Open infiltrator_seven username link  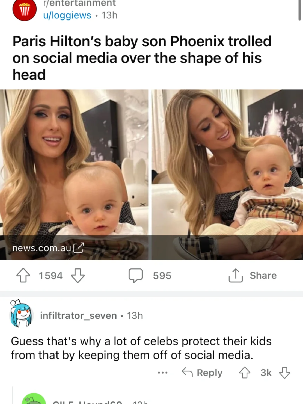[79, 316]
